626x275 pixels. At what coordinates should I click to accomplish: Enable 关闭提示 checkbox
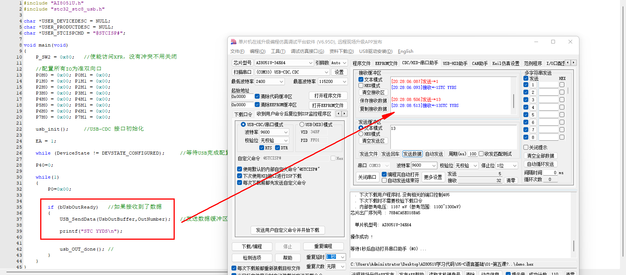(x=526, y=147)
